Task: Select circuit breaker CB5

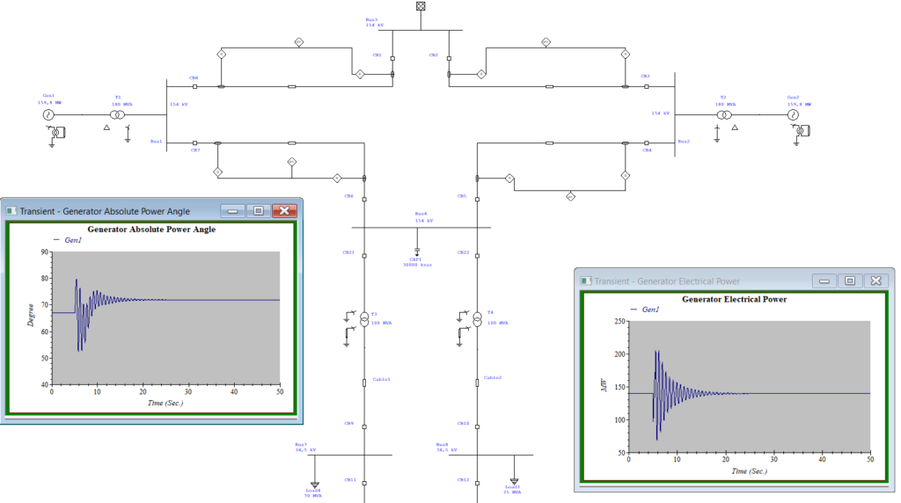Action: 477,200
